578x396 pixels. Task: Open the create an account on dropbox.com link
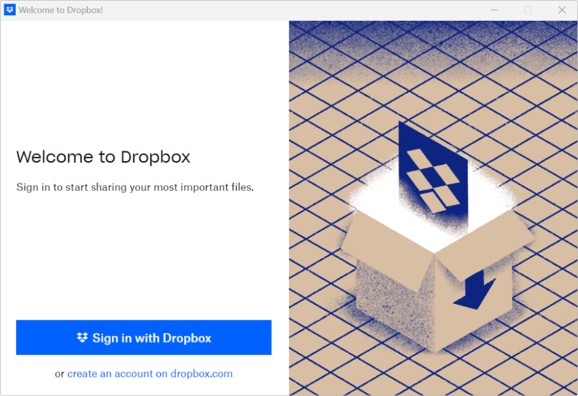(x=150, y=373)
